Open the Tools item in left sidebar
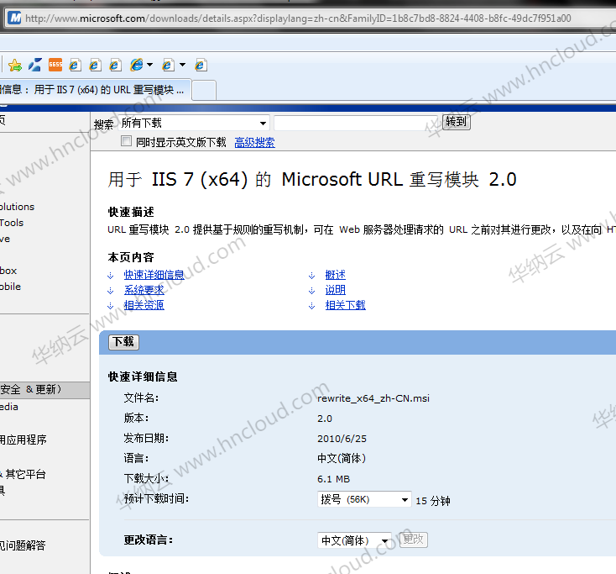The height and width of the screenshot is (574, 616). point(12,223)
